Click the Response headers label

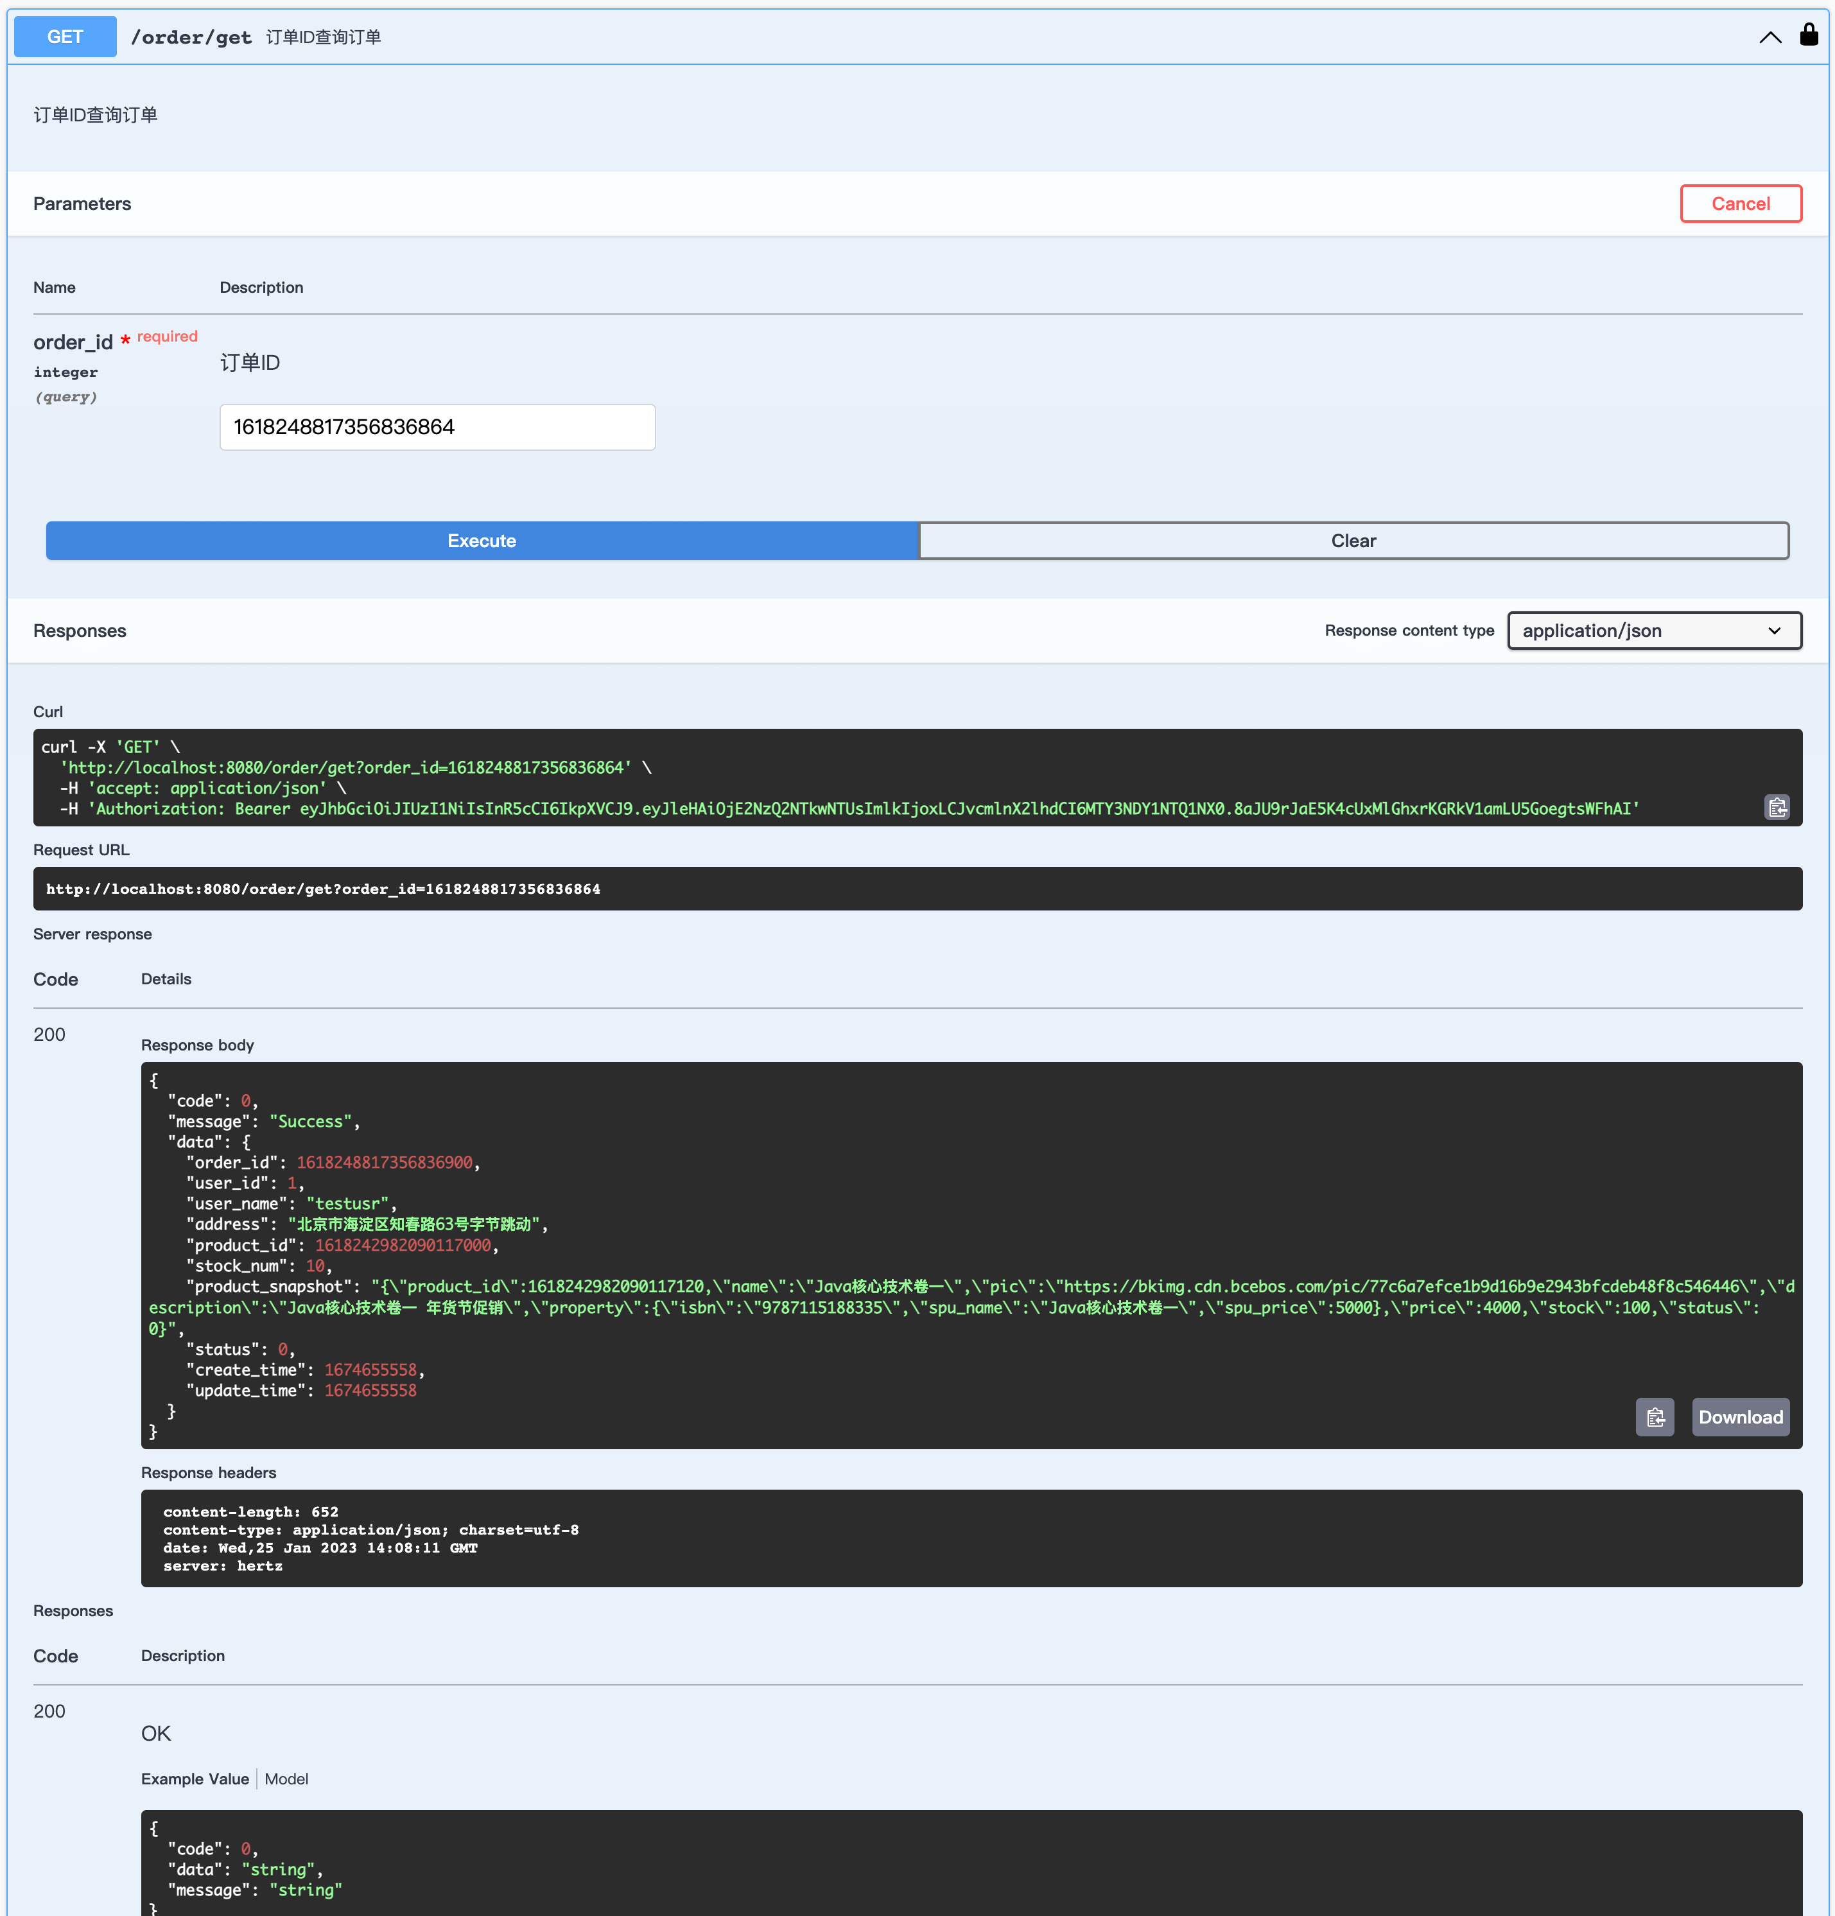point(208,1472)
